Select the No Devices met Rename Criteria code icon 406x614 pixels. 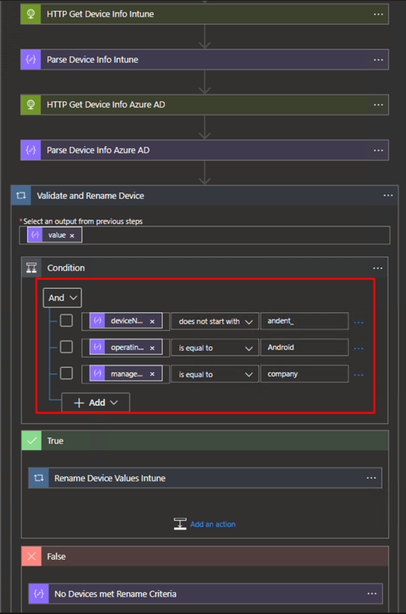click(38, 593)
